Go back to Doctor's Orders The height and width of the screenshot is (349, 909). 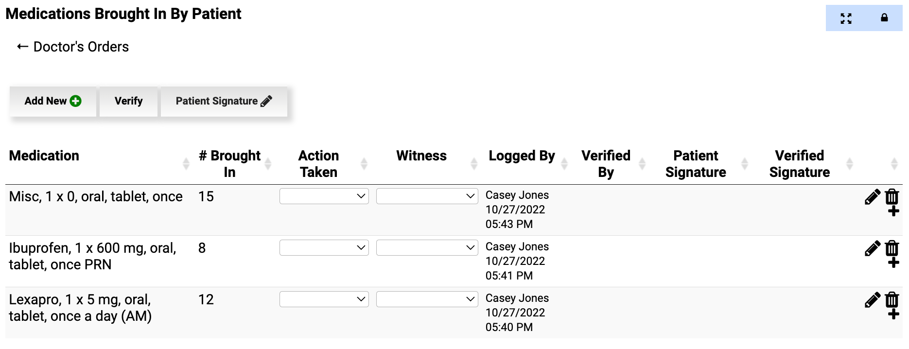73,47
